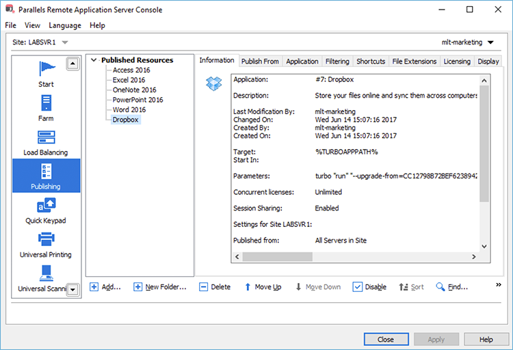Switch to the Display tab
The width and height of the screenshot is (513, 350).
pyautogui.click(x=488, y=61)
